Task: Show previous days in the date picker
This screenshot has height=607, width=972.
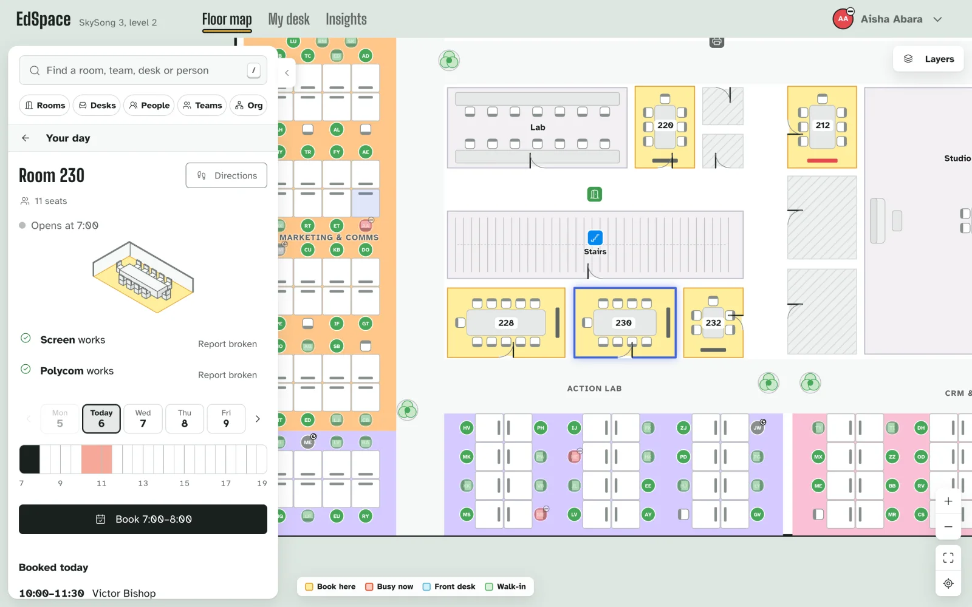Action: pyautogui.click(x=28, y=419)
